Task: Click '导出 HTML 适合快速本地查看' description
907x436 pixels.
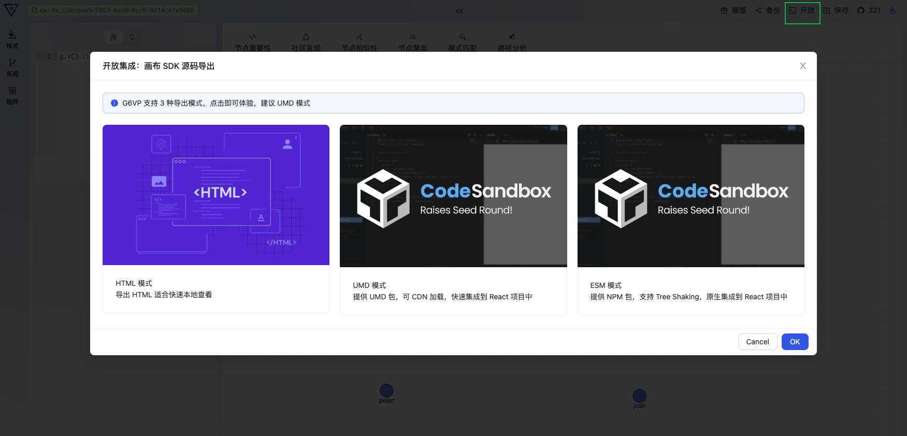Action: coord(164,295)
